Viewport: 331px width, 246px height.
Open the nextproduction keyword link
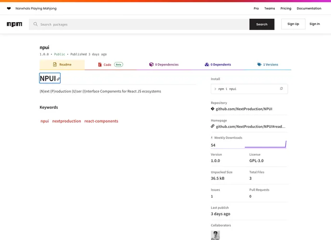tap(66, 121)
